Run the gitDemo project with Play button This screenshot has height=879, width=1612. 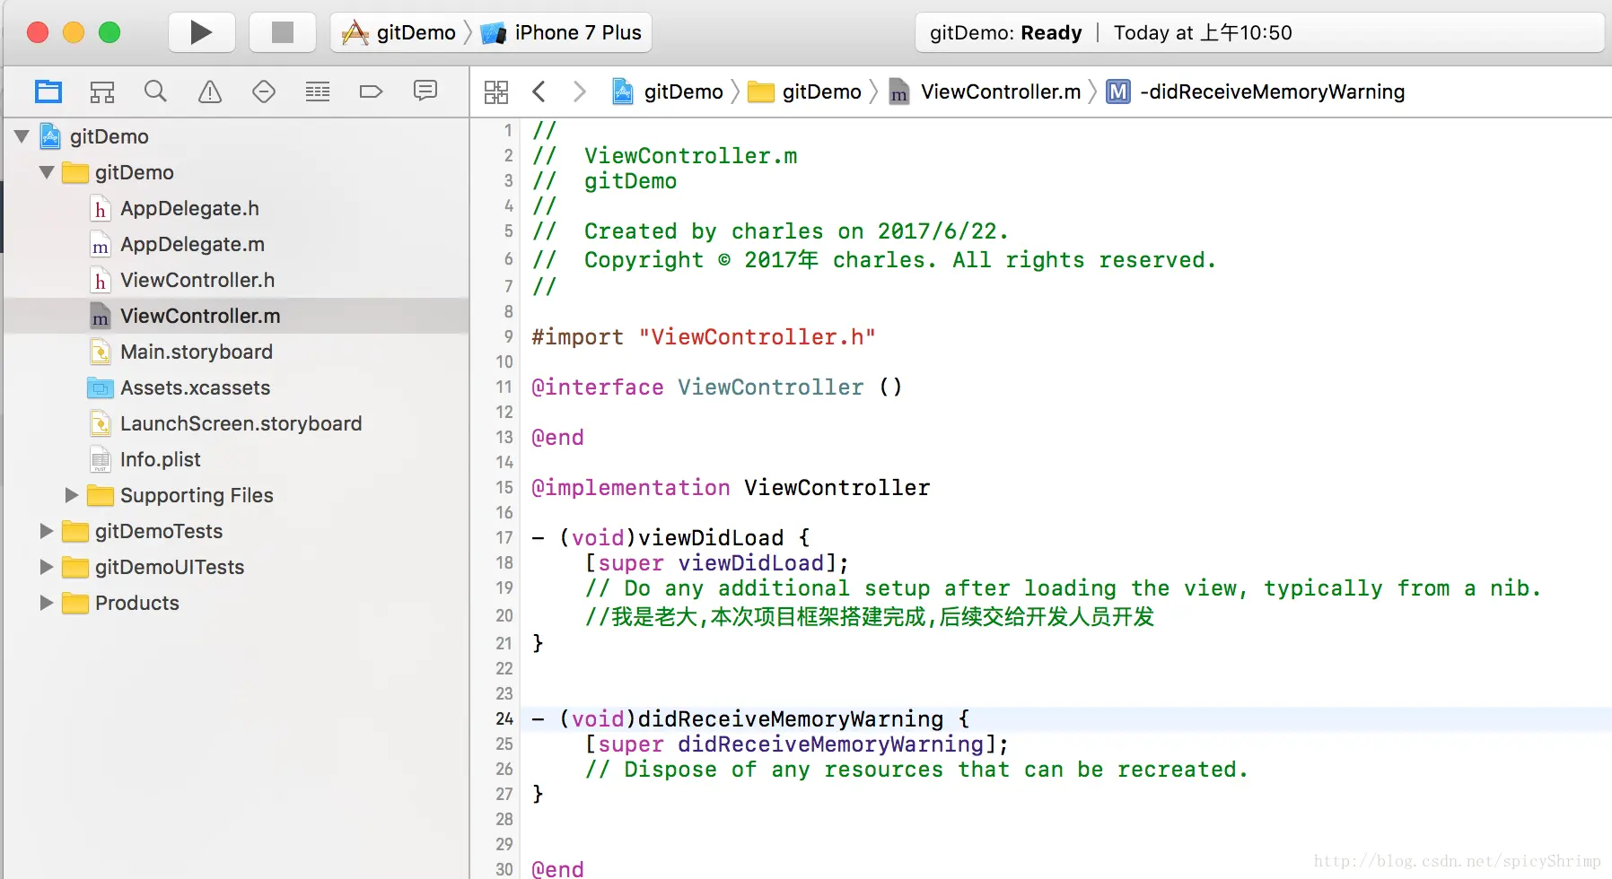pos(202,33)
